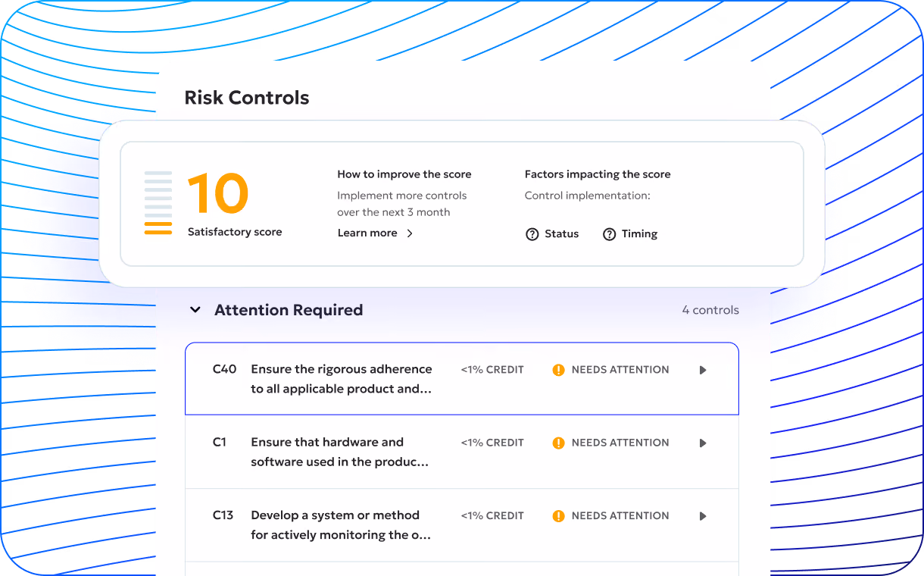Expand the C1 control row arrow

click(x=703, y=443)
